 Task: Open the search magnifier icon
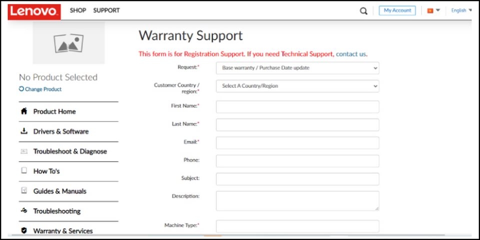click(363, 11)
